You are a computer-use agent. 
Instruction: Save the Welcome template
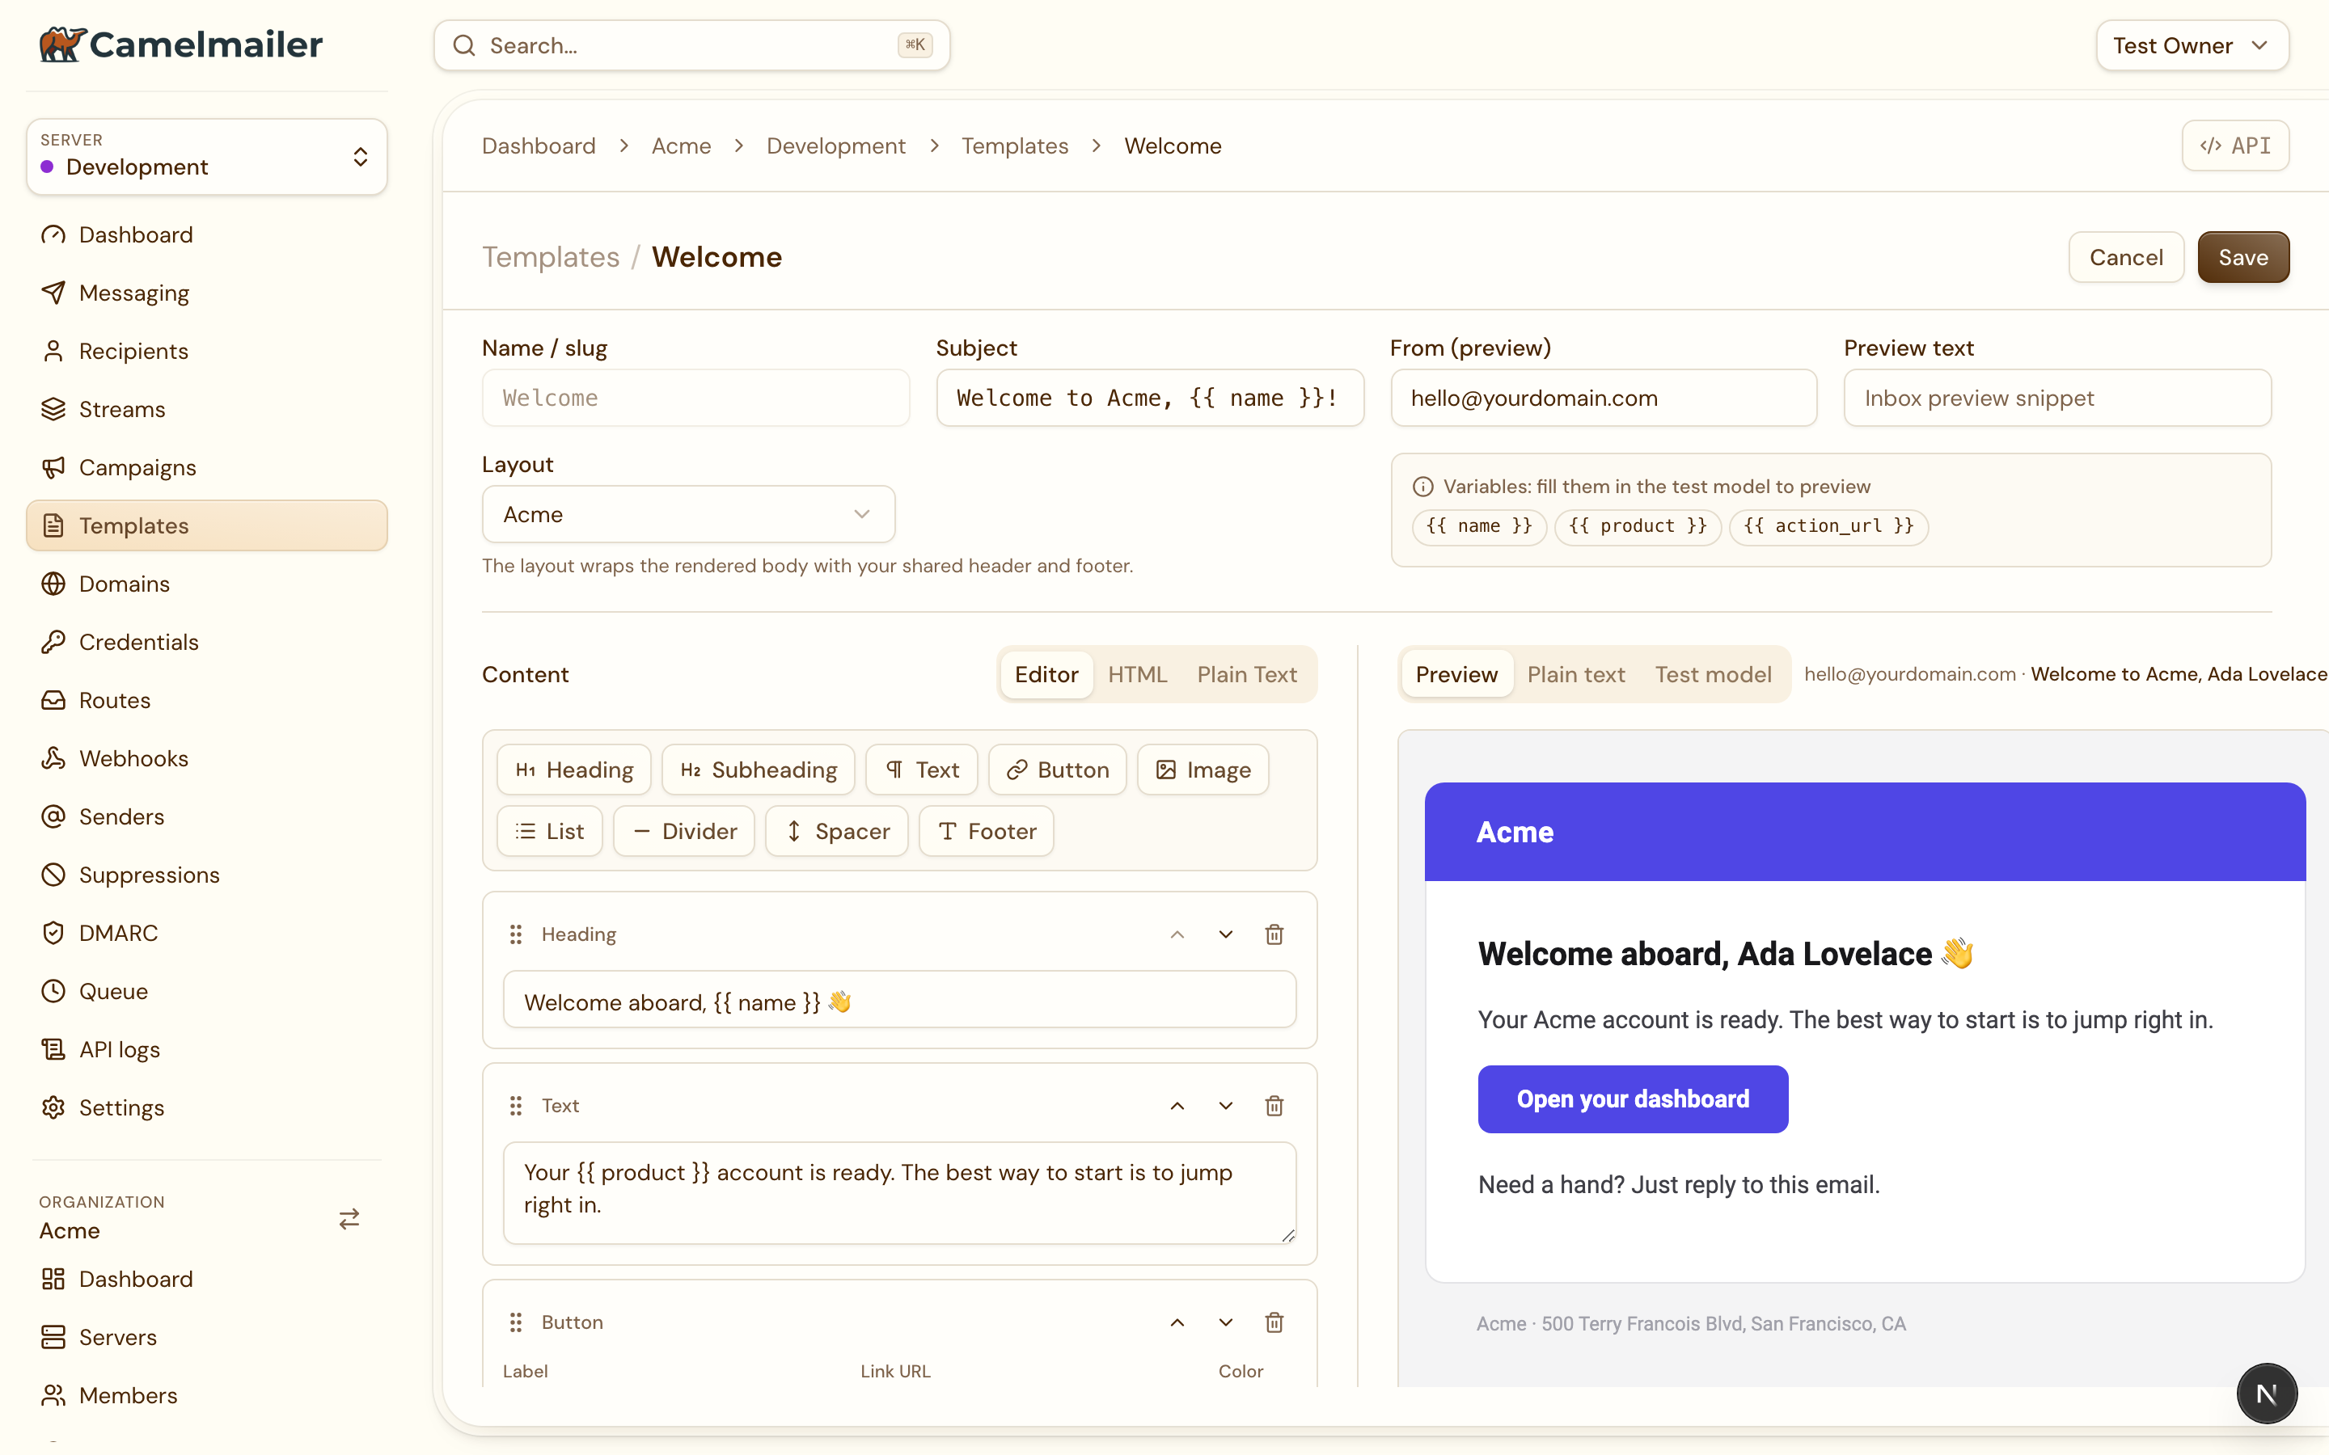(x=2243, y=257)
